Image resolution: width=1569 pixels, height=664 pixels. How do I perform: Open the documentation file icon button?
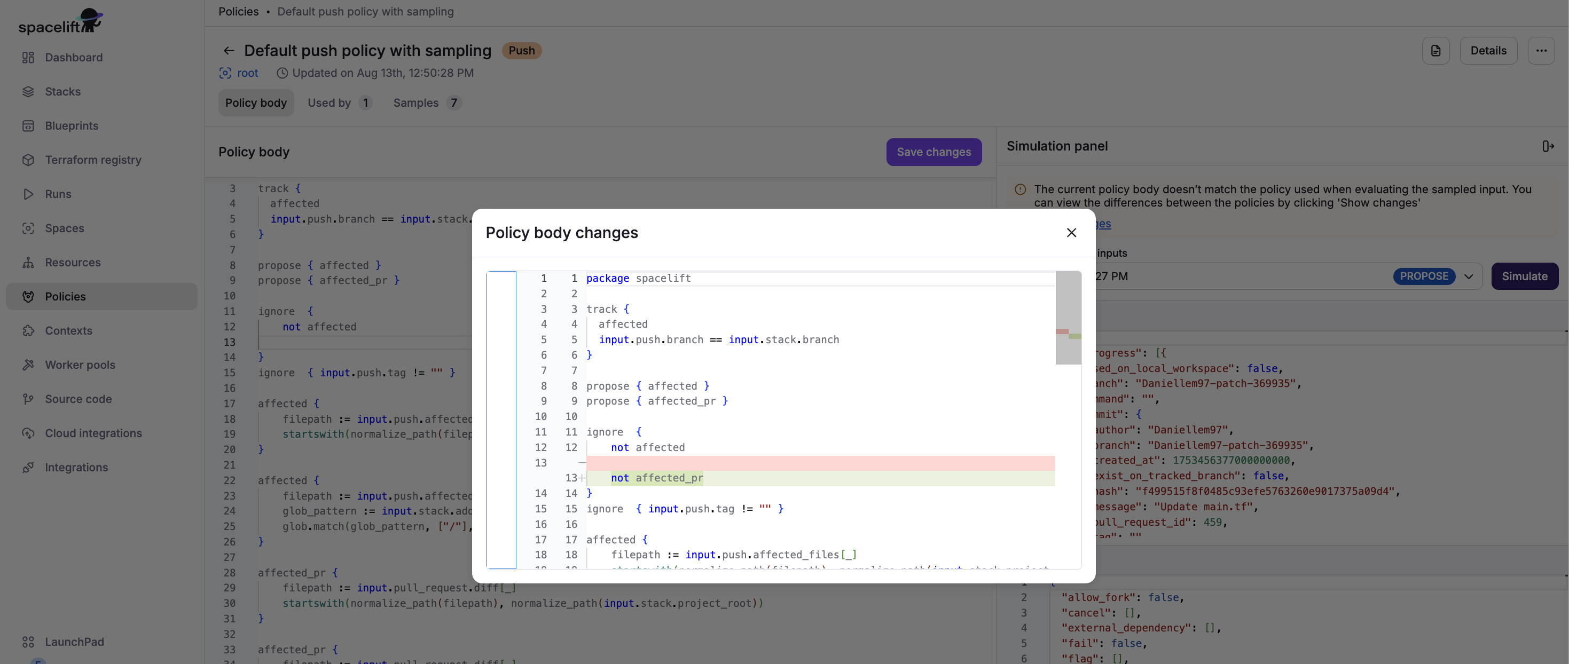[x=1435, y=51]
